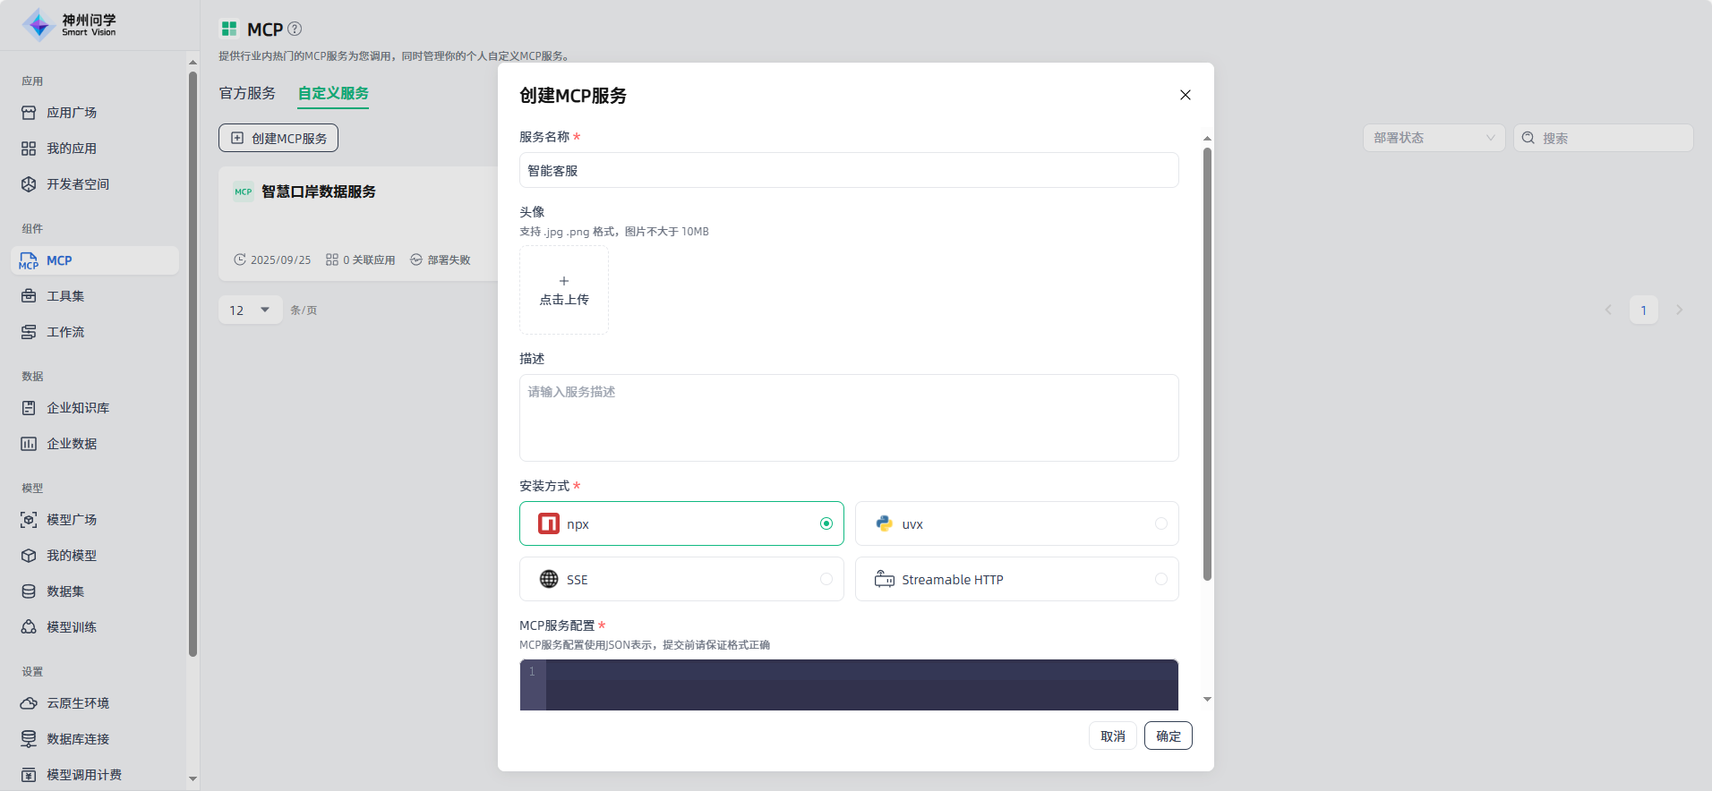
Task: Click the 模型广场 sidebar icon
Action: (x=29, y=520)
